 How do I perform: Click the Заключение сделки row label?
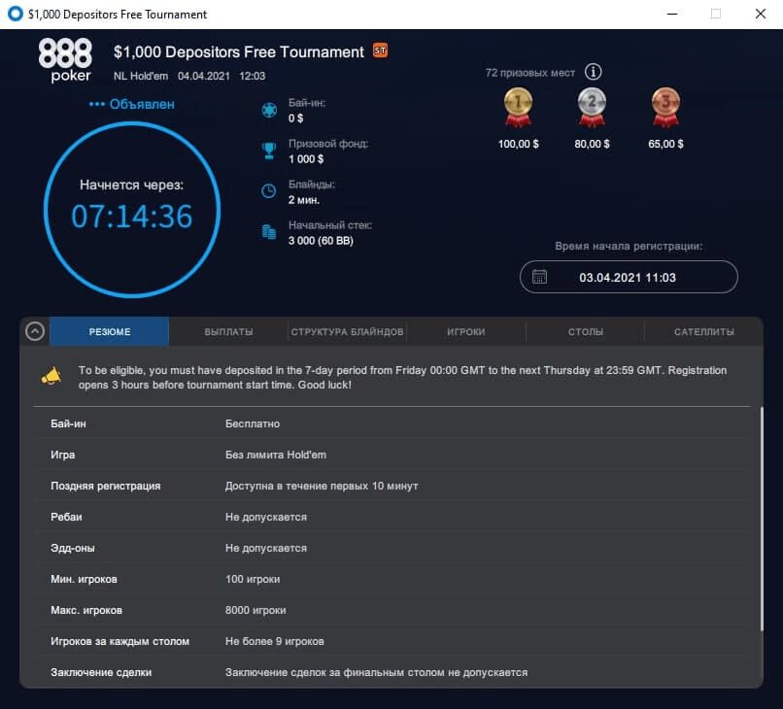101,672
